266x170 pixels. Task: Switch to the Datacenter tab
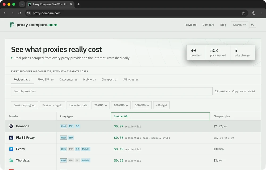click(x=68, y=80)
